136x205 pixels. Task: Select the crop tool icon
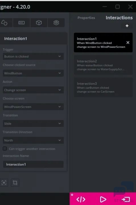(x=15, y=183)
